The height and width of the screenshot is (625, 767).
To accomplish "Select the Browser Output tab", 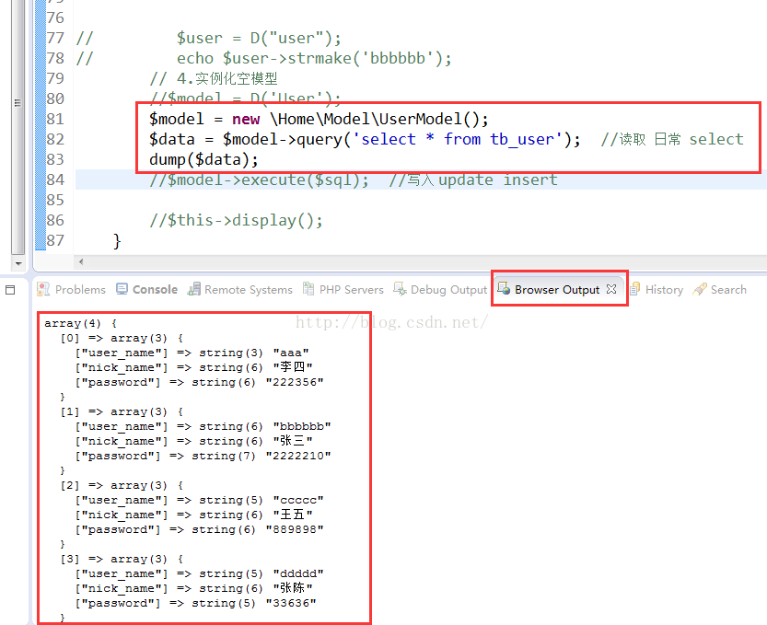I will (x=557, y=290).
